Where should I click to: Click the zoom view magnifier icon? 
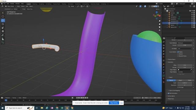[160, 21]
